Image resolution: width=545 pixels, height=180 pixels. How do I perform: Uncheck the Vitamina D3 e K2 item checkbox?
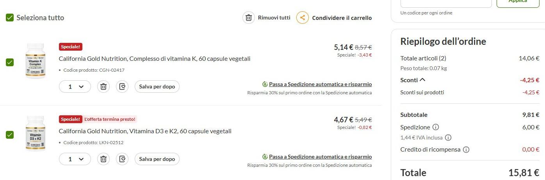pos(10,135)
